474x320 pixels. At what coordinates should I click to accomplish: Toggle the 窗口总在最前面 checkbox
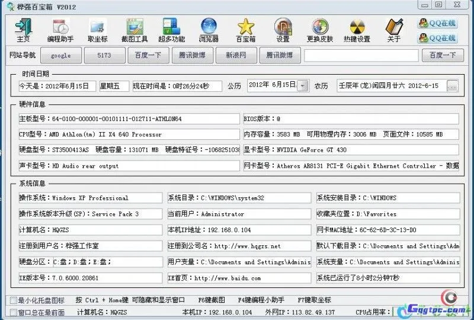(x=13, y=312)
